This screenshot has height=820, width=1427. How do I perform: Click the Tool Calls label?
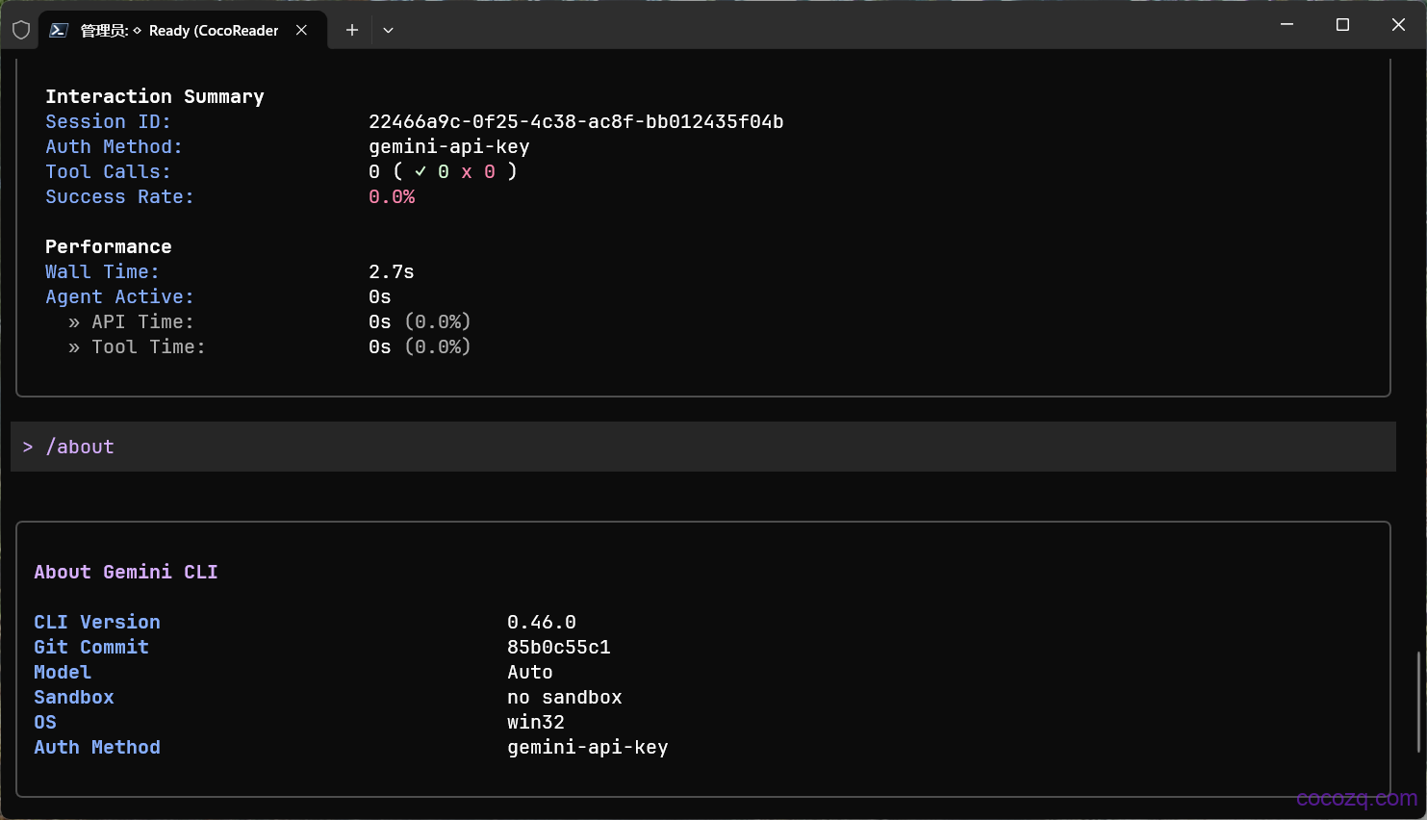click(x=108, y=171)
